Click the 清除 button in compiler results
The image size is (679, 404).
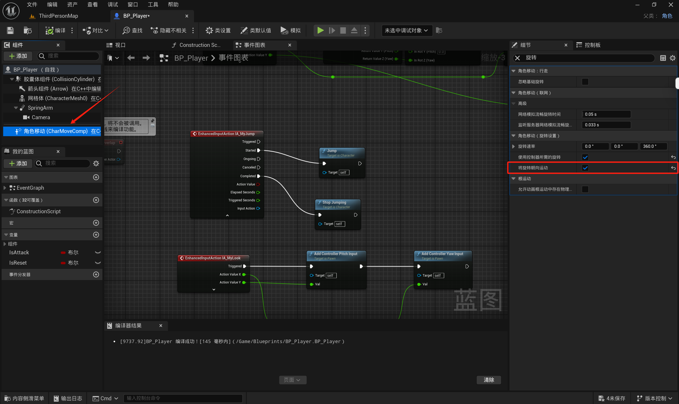(488, 380)
